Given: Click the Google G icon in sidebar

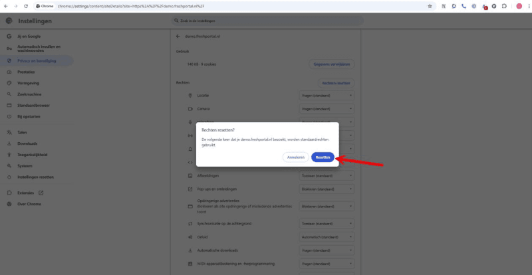Looking at the screenshot, I should click(9, 37).
